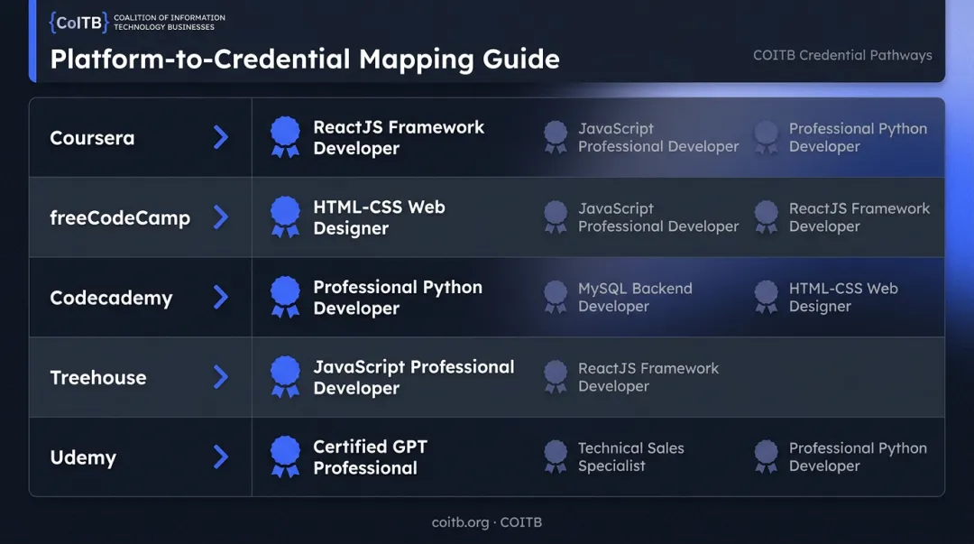Image resolution: width=974 pixels, height=544 pixels.
Task: Expand the Treehouse row chevron
Action: [x=221, y=377]
